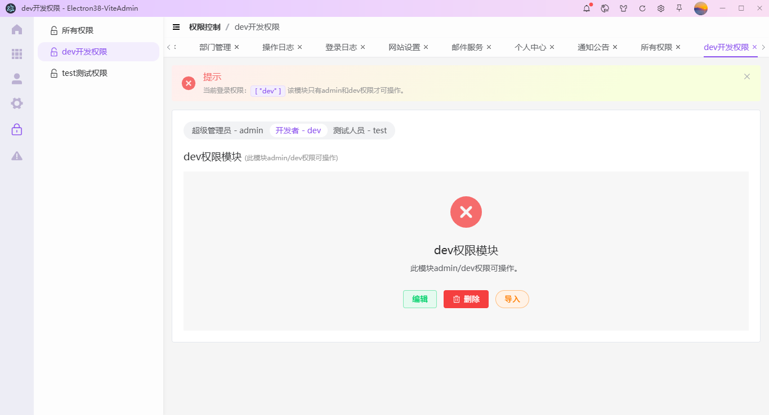Open notifications via the bell icon
The width and height of the screenshot is (769, 415).
(x=586, y=8)
